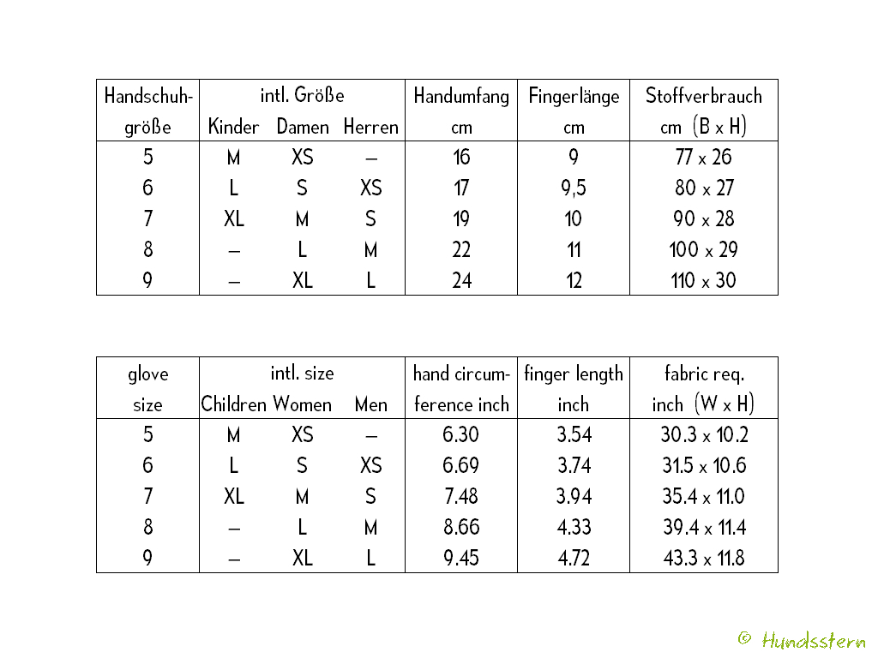Select the "hand circumference inch" header
The image size is (878, 658).
point(461,388)
